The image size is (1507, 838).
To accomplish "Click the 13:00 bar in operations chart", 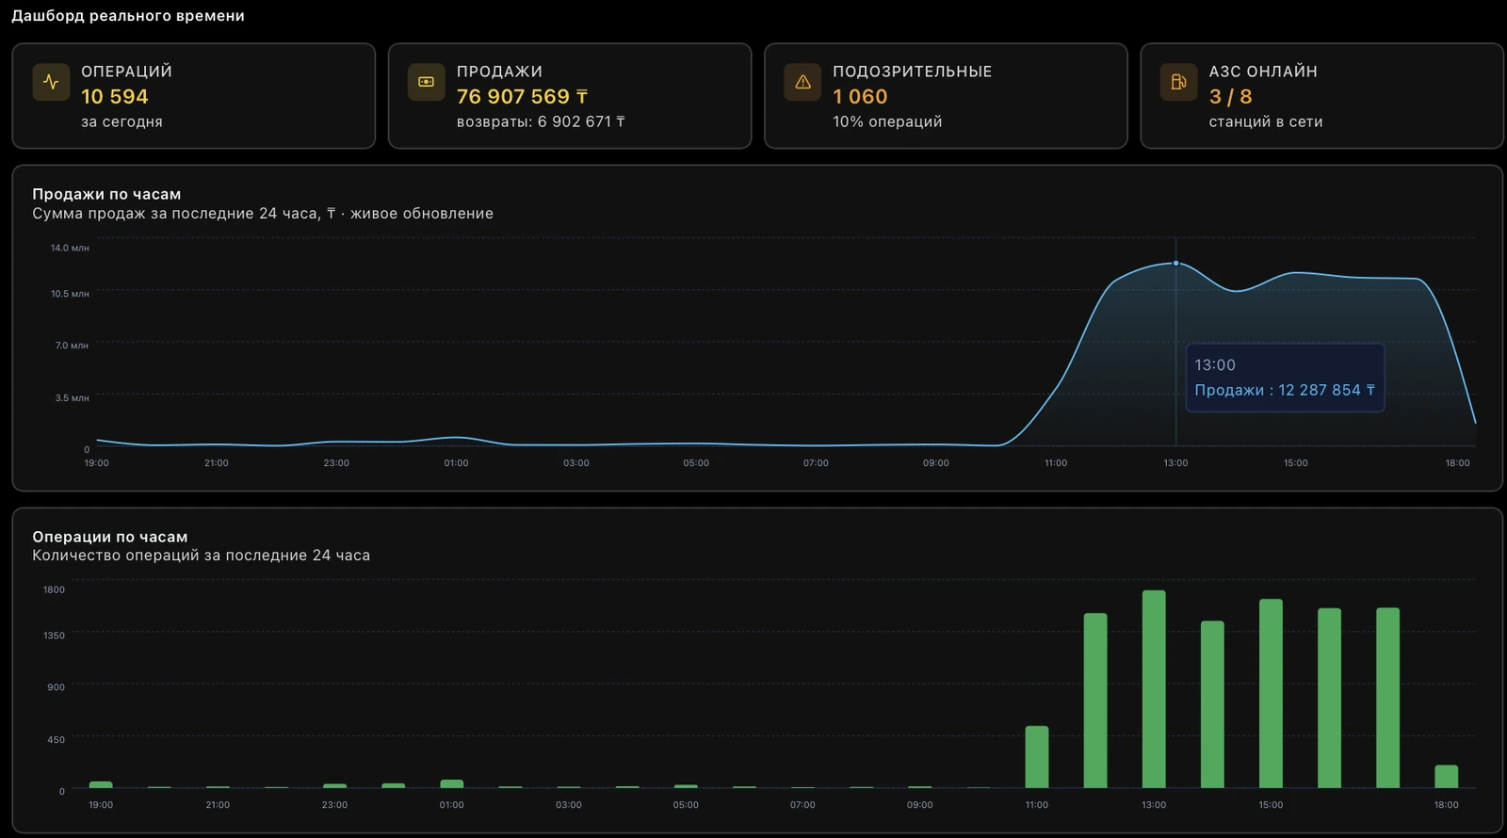I will point(1154,689).
